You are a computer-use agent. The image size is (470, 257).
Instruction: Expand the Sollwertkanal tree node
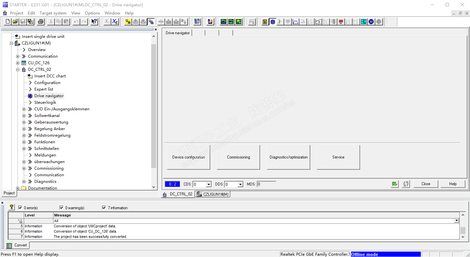click(x=24, y=116)
